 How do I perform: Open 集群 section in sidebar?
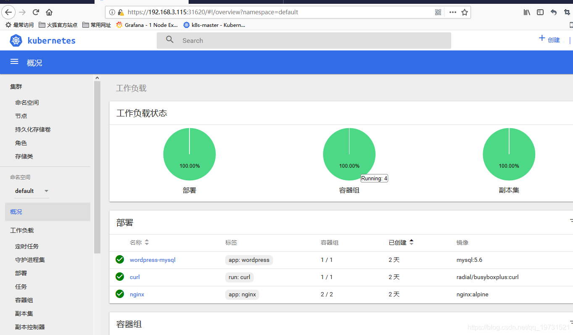[16, 87]
